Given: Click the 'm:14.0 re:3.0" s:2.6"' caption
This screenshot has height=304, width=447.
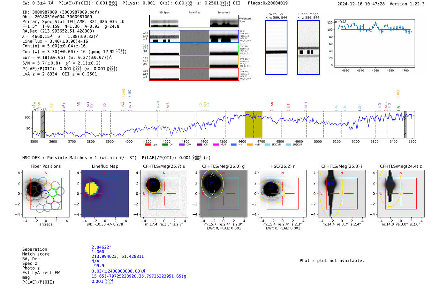Looking at the screenshot, I should pyautogui.click(x=401, y=224).
